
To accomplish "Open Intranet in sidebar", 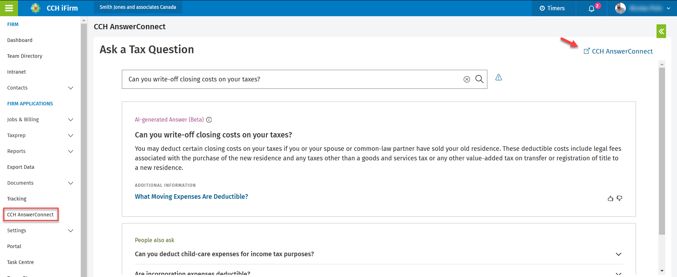I will click(x=17, y=72).
